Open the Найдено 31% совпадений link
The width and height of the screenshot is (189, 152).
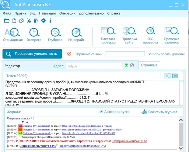click(37, 133)
